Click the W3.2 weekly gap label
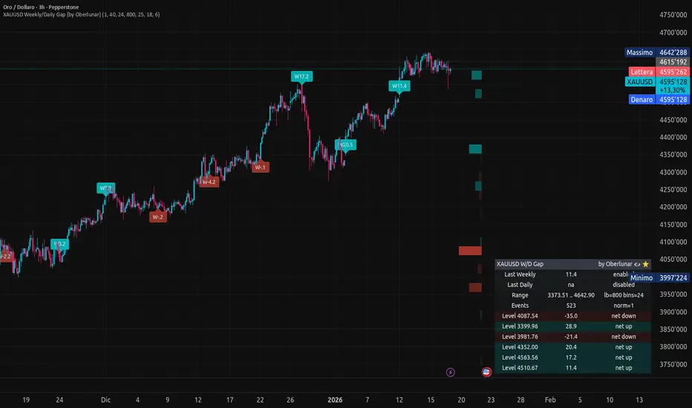This screenshot has height=408, width=692. tap(59, 244)
